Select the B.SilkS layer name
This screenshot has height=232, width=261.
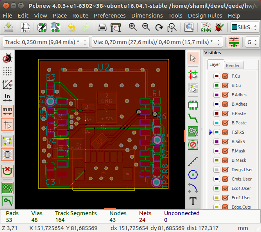click(x=238, y=142)
